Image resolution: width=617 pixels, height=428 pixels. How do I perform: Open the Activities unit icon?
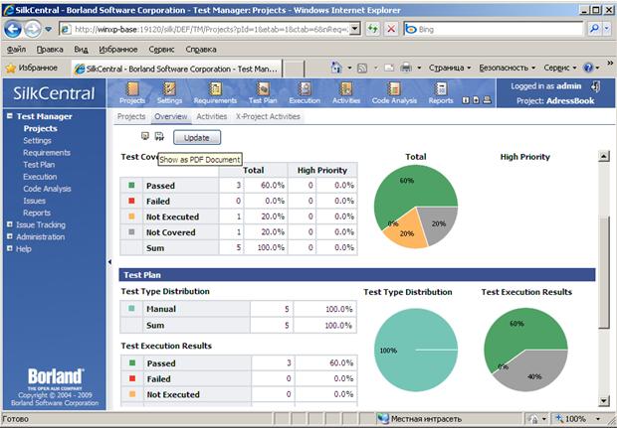346,93
